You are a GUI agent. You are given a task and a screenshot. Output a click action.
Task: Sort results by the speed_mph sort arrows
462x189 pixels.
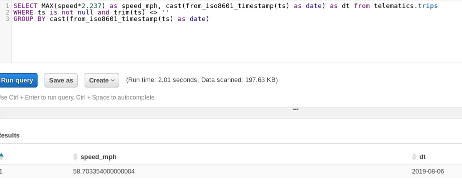(76, 157)
